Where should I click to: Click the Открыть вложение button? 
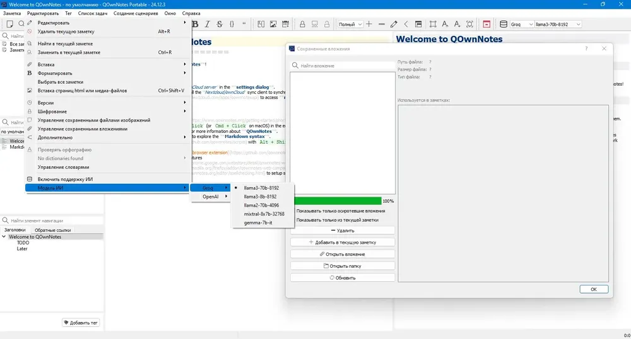click(x=343, y=255)
